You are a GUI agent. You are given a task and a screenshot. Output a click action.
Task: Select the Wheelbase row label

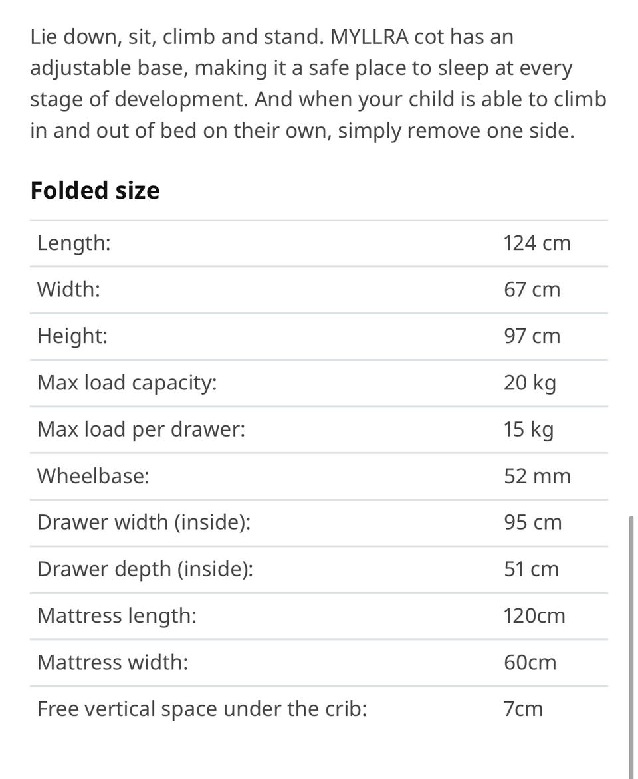pos(93,476)
